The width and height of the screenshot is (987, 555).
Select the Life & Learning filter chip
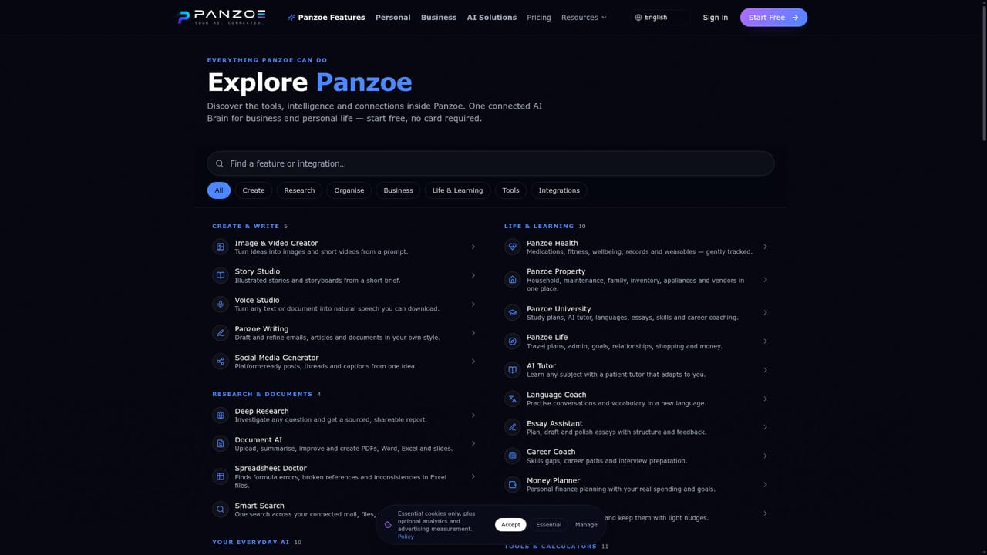[x=457, y=190]
